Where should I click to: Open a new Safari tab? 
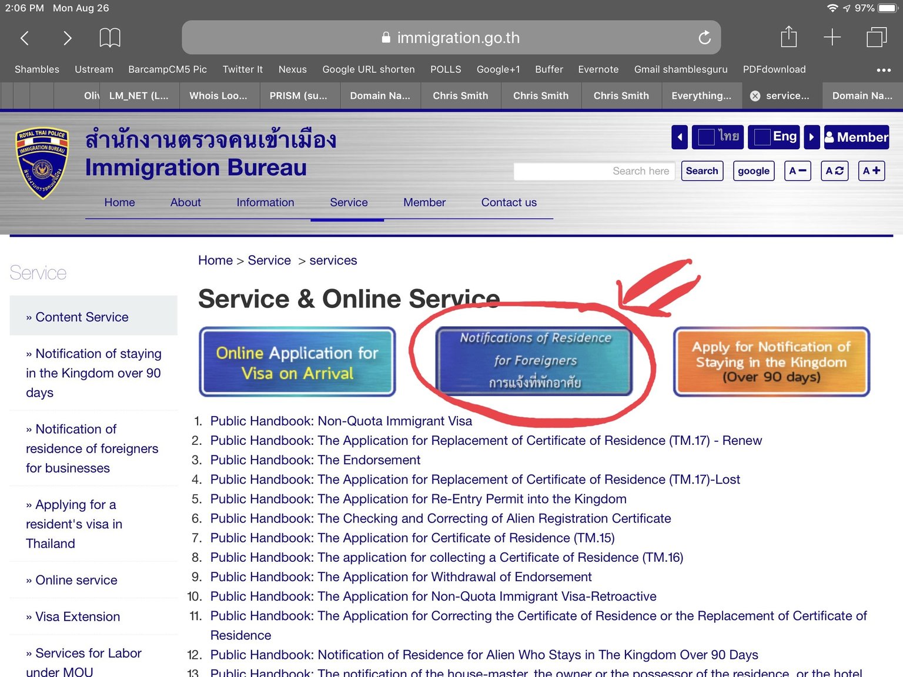coord(832,38)
